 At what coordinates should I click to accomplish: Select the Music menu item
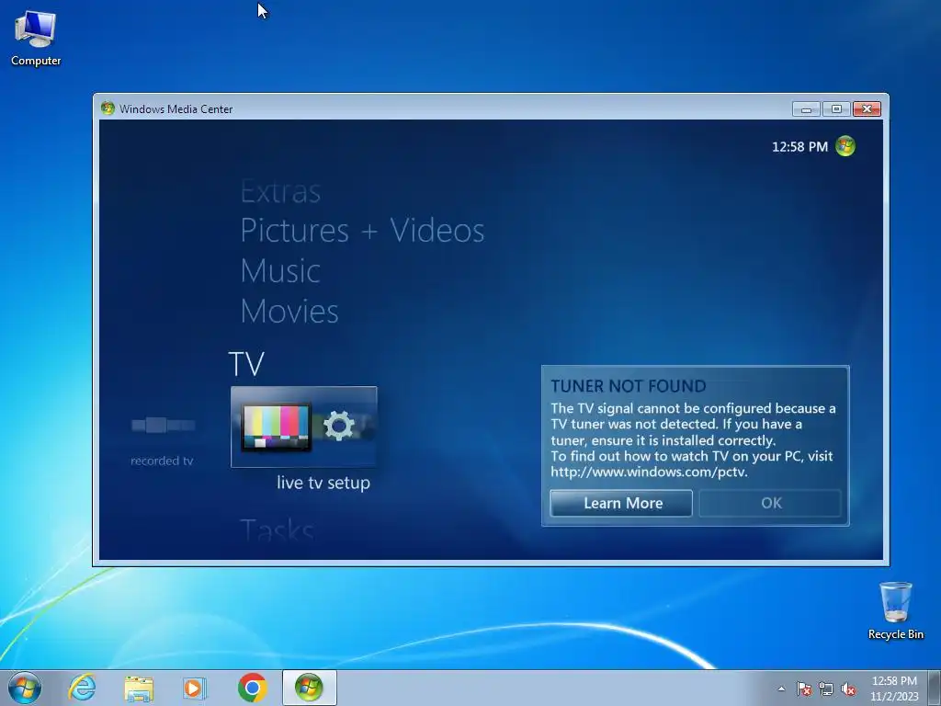(280, 271)
